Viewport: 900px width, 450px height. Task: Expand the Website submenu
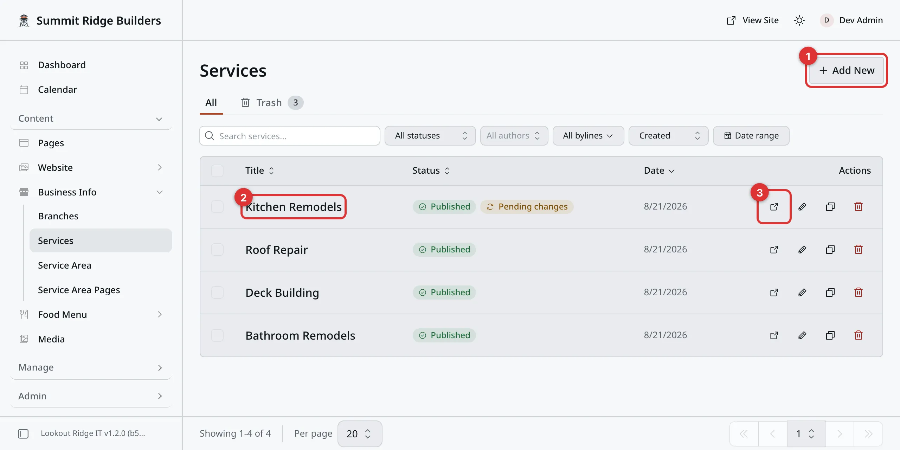pos(91,168)
